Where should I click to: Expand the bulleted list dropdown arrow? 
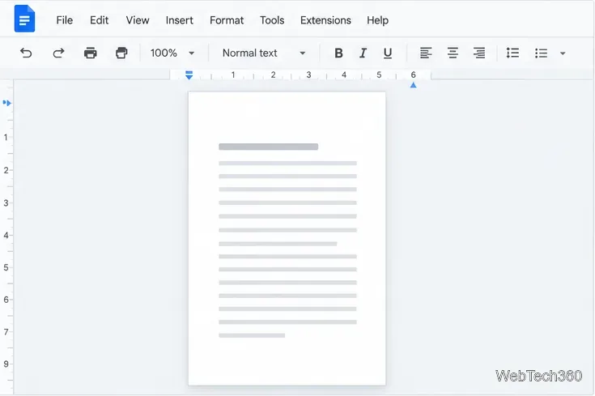563,53
